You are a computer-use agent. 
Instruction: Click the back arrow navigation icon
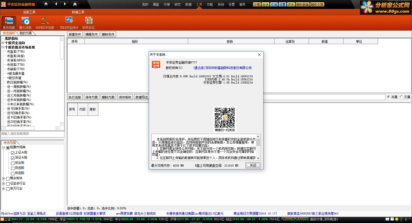pyautogui.click(x=56, y=4)
